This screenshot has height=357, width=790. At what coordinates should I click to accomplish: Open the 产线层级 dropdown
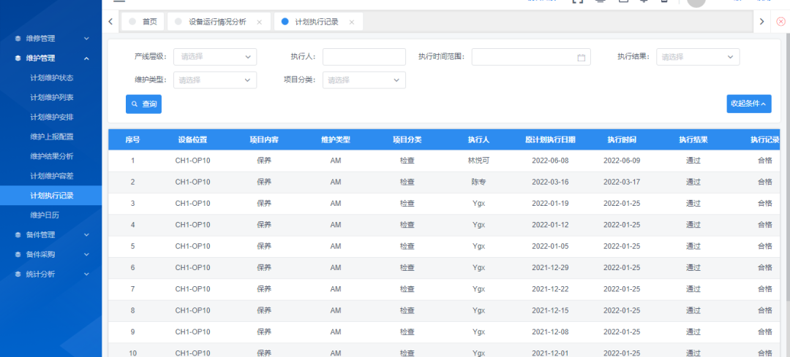tap(215, 57)
